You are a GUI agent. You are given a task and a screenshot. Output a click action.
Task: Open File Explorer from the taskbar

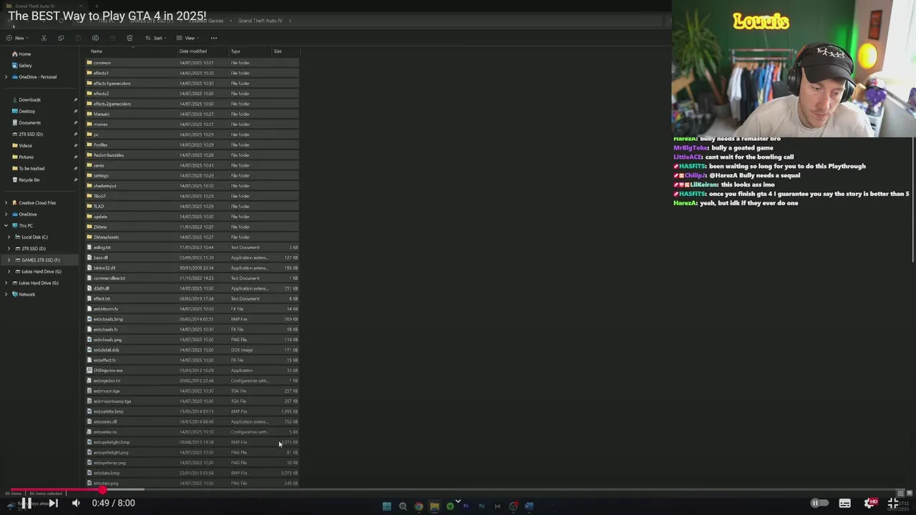[x=434, y=506]
